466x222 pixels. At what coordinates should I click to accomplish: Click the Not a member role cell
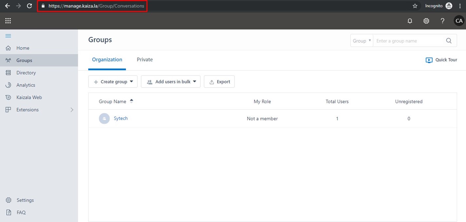coord(262,119)
